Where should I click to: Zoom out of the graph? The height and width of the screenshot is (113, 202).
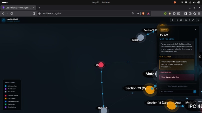(189, 20)
